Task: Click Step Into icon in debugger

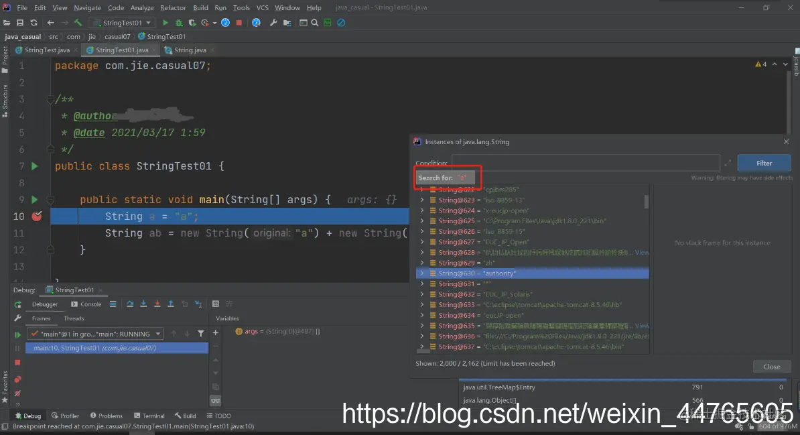Action: (x=143, y=304)
